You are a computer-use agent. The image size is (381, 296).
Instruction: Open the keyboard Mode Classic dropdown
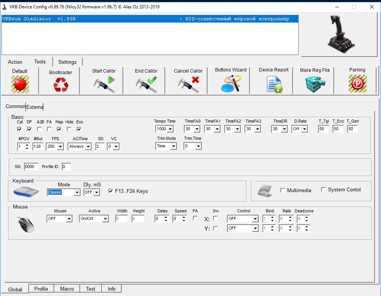pyautogui.click(x=77, y=192)
